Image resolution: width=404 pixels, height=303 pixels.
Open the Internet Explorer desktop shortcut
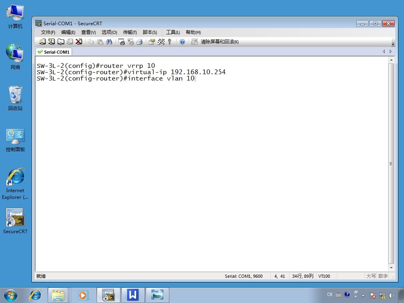15,184
